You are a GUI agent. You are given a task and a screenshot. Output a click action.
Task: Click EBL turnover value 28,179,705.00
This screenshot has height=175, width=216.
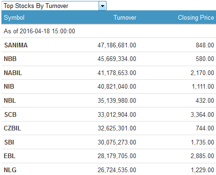(x=117, y=156)
